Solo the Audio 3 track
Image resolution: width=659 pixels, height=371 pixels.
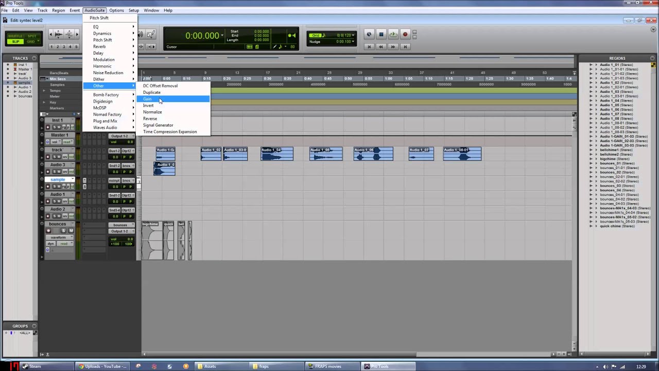coord(54,172)
